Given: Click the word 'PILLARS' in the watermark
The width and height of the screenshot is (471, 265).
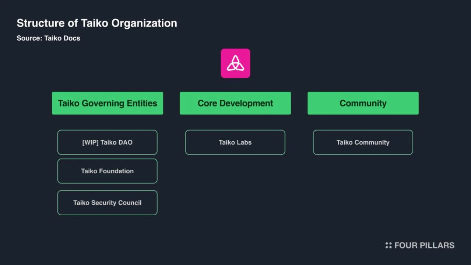Looking at the screenshot, I should pos(437,245).
